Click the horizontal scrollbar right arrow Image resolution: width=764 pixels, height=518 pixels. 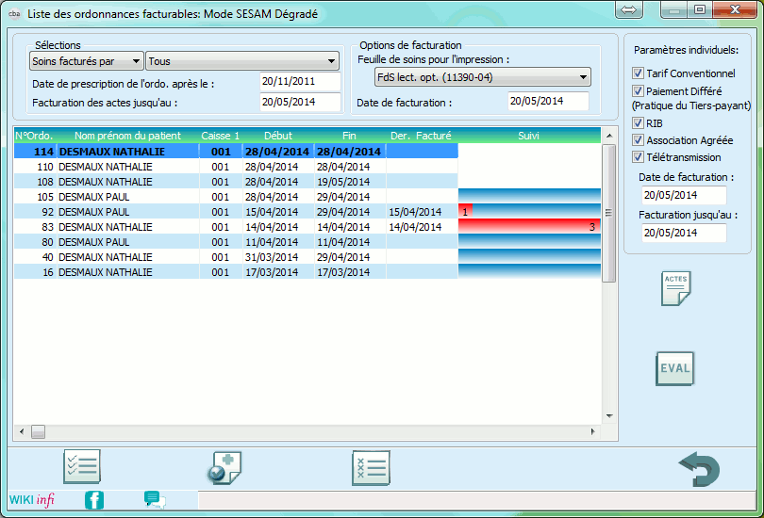593,431
